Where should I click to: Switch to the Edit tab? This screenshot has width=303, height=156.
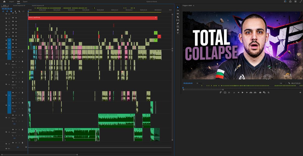[x=18, y=2]
